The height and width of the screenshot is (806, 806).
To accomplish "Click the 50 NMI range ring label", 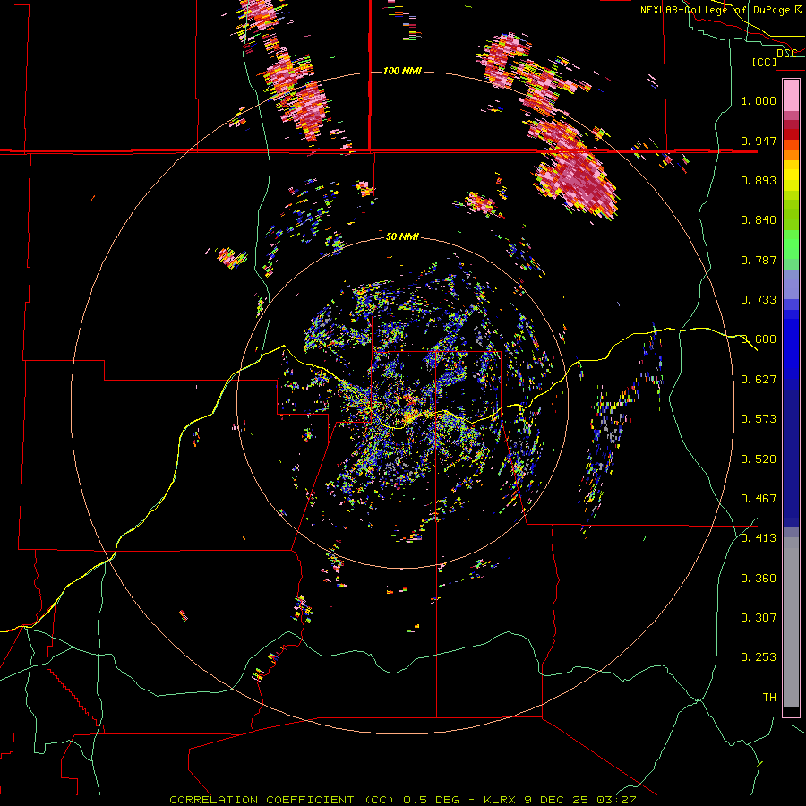I will [402, 236].
